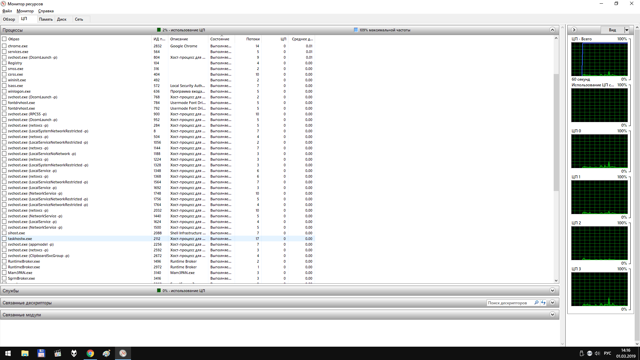Click the refresh handle search icon
The width and height of the screenshot is (640, 360).
coord(543,303)
